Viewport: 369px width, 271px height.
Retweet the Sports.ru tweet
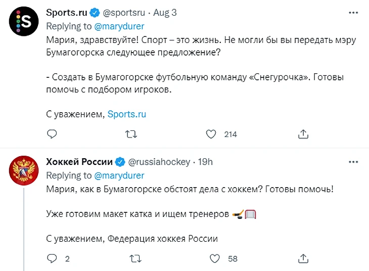tap(131, 134)
